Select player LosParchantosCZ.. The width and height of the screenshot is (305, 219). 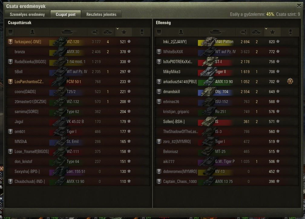29,82
